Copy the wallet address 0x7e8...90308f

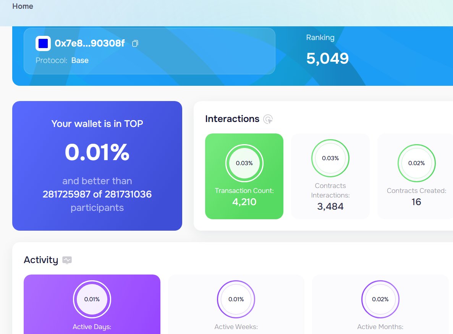pyautogui.click(x=135, y=43)
